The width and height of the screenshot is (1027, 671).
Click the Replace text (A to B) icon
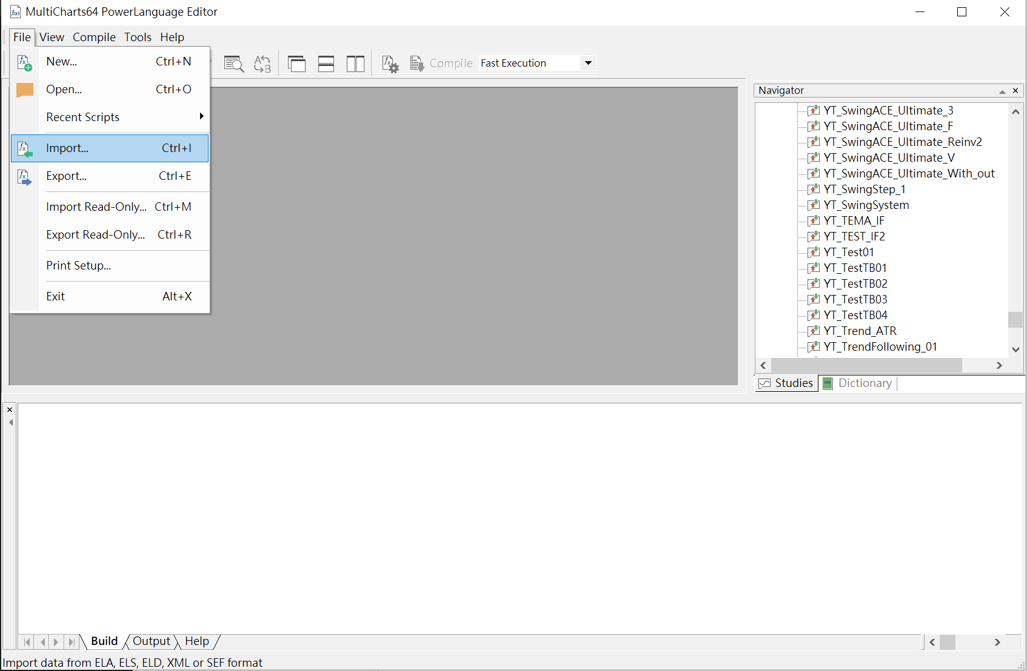(263, 64)
